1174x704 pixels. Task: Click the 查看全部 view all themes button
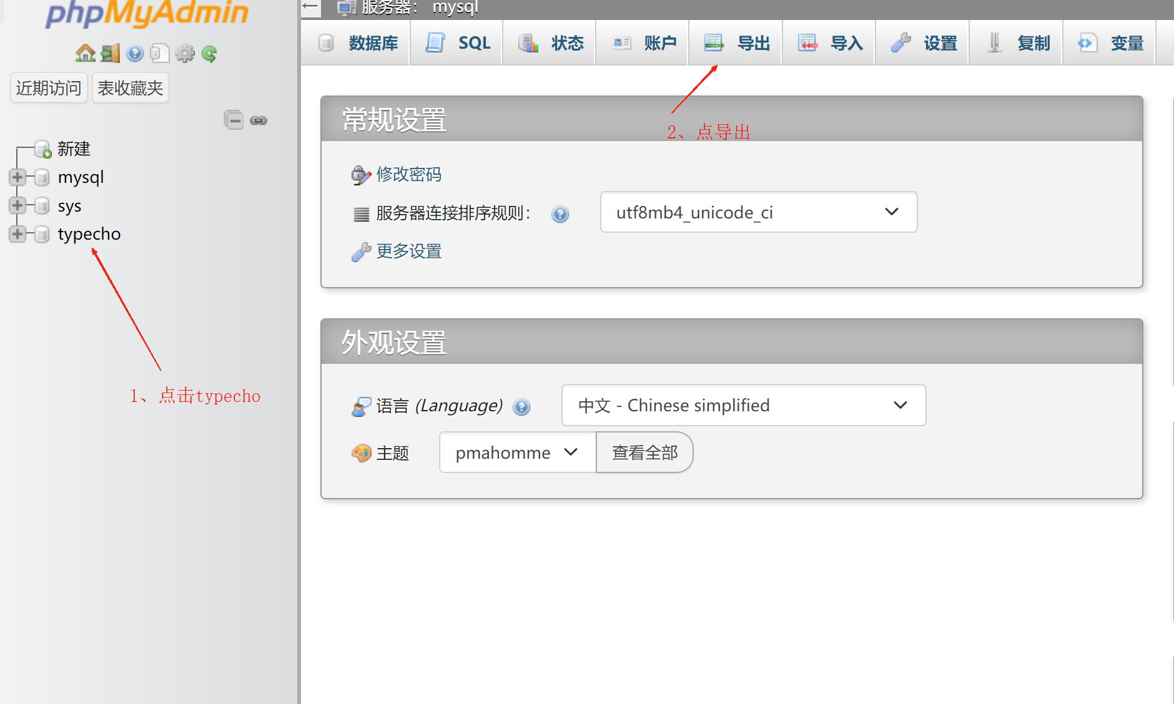tap(644, 452)
